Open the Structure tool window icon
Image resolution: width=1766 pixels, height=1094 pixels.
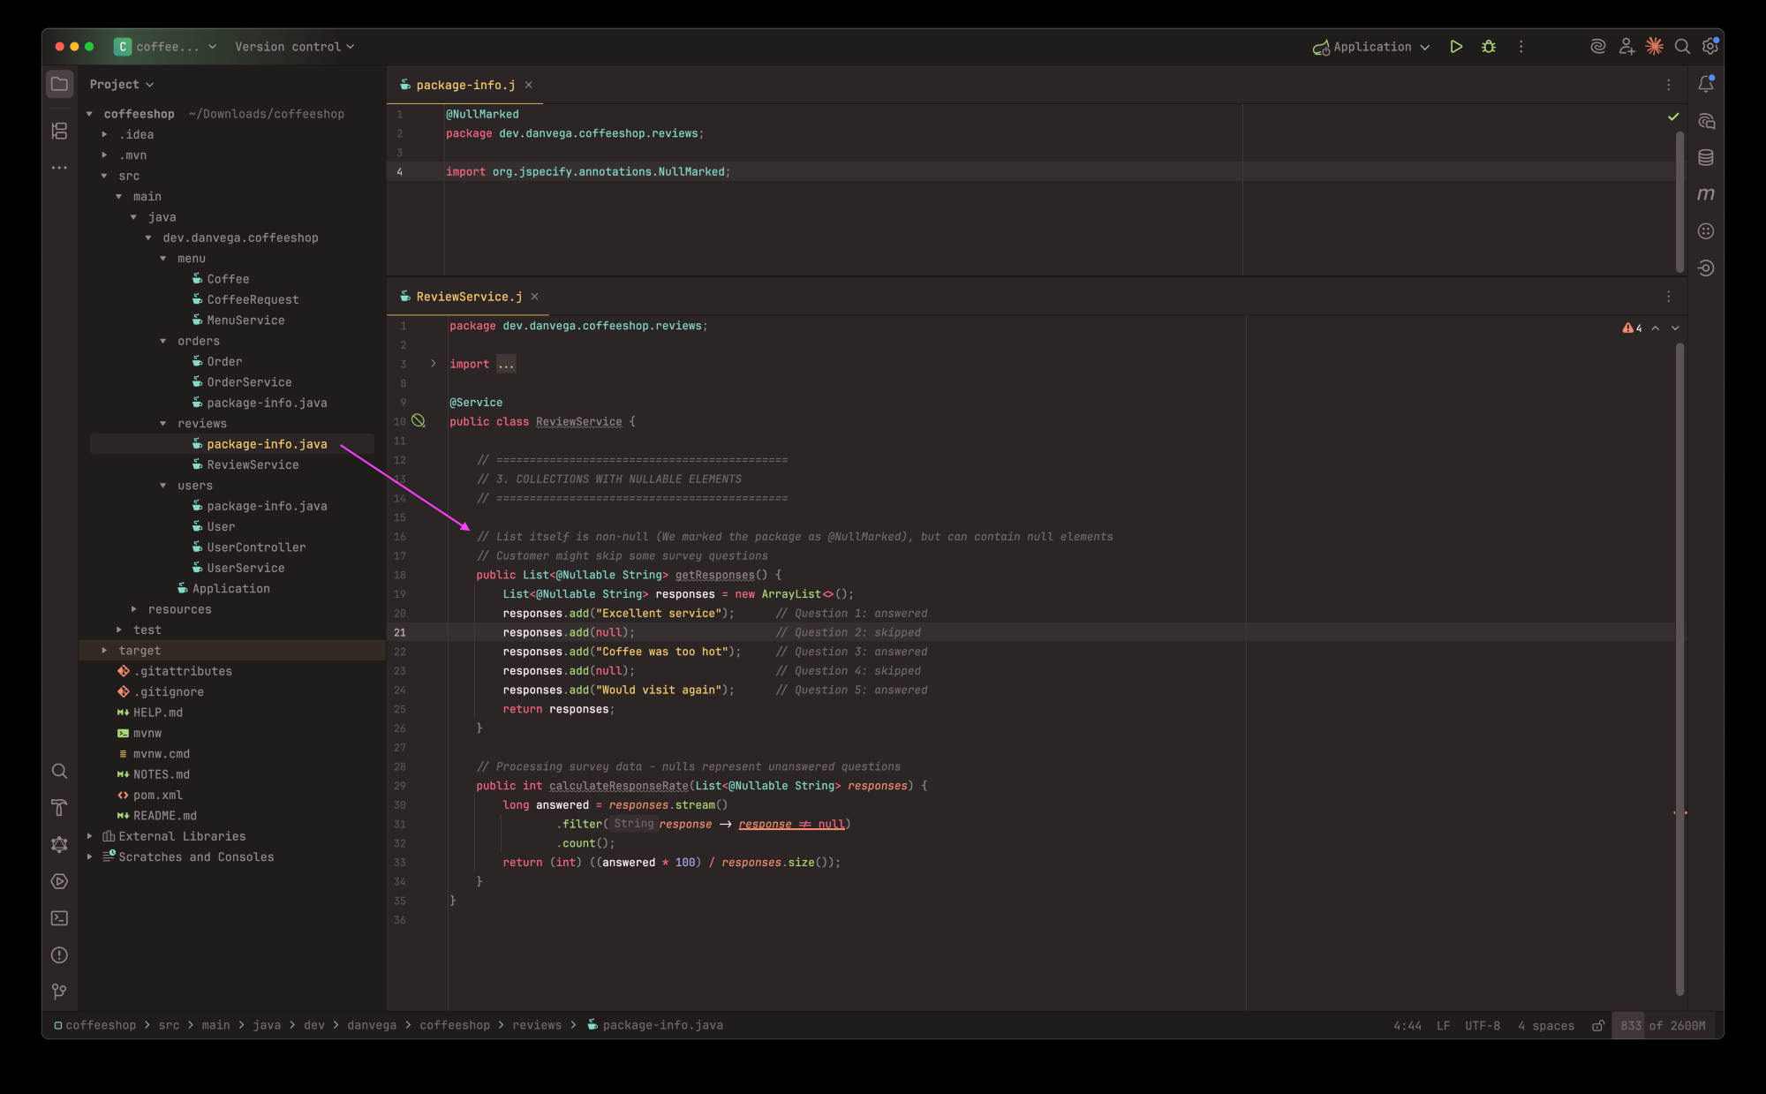(x=59, y=131)
